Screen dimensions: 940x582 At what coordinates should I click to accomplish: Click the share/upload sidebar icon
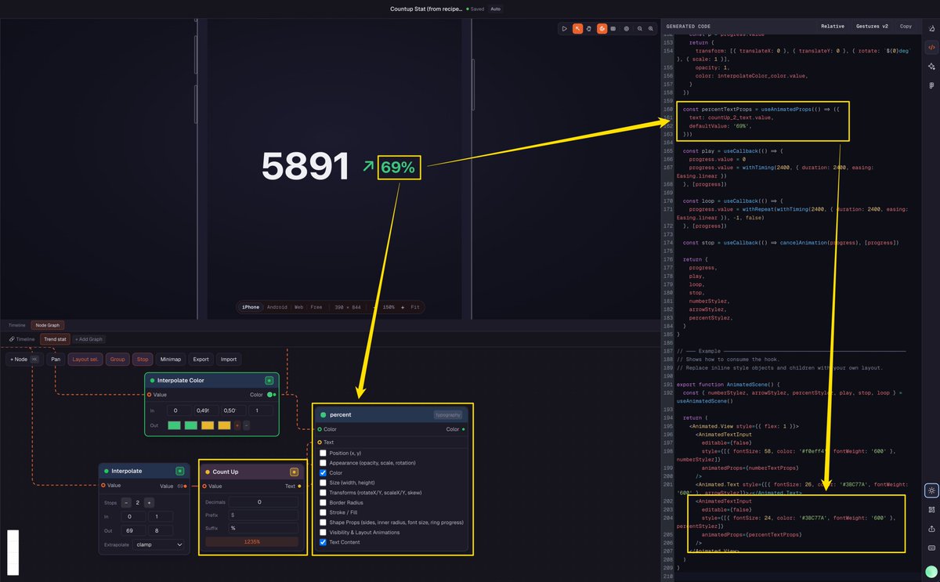click(x=931, y=528)
